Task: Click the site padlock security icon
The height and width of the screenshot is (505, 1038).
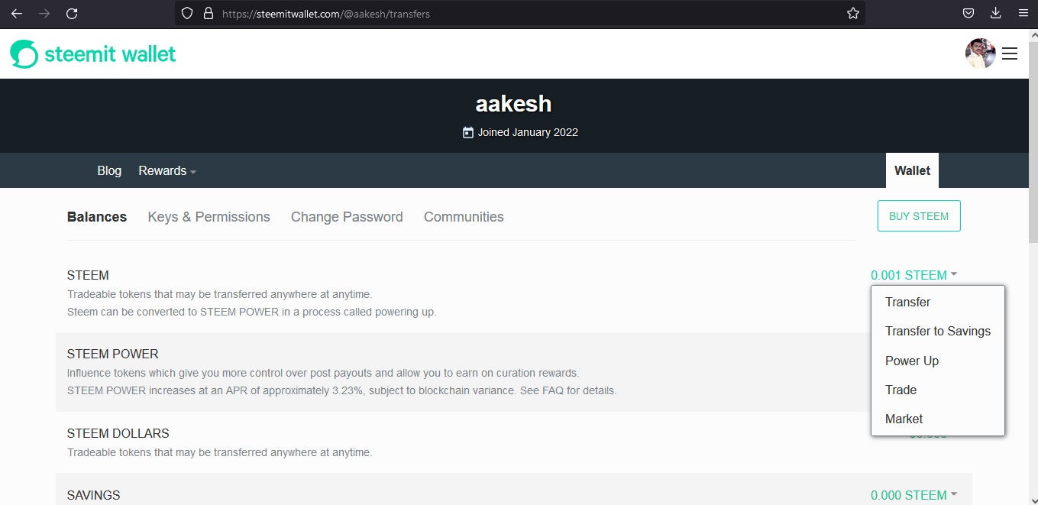Action: tap(208, 13)
